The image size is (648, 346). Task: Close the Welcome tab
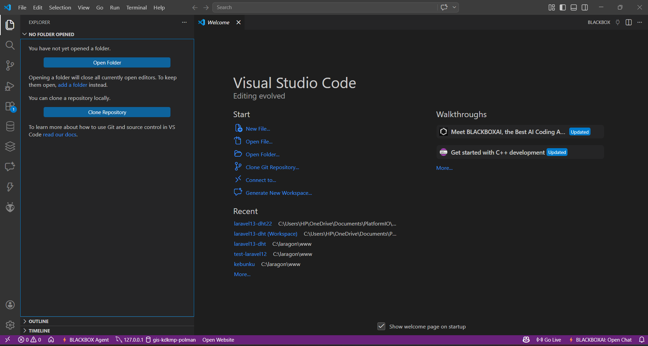click(x=238, y=22)
